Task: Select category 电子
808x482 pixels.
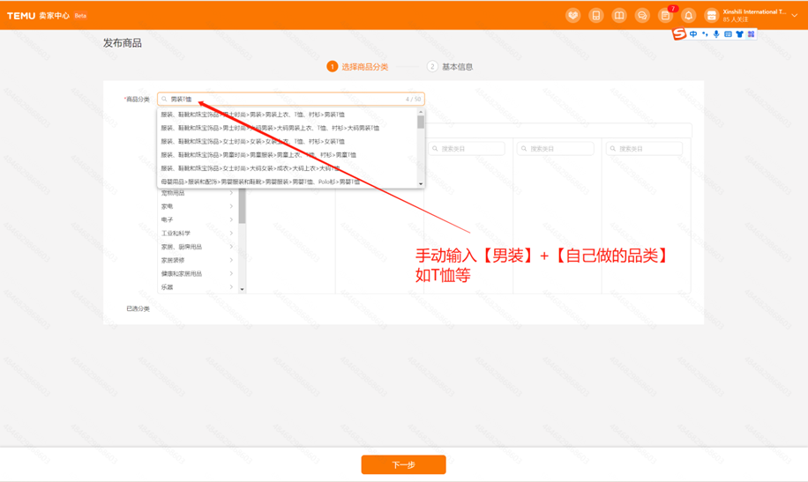Action: tap(167, 219)
